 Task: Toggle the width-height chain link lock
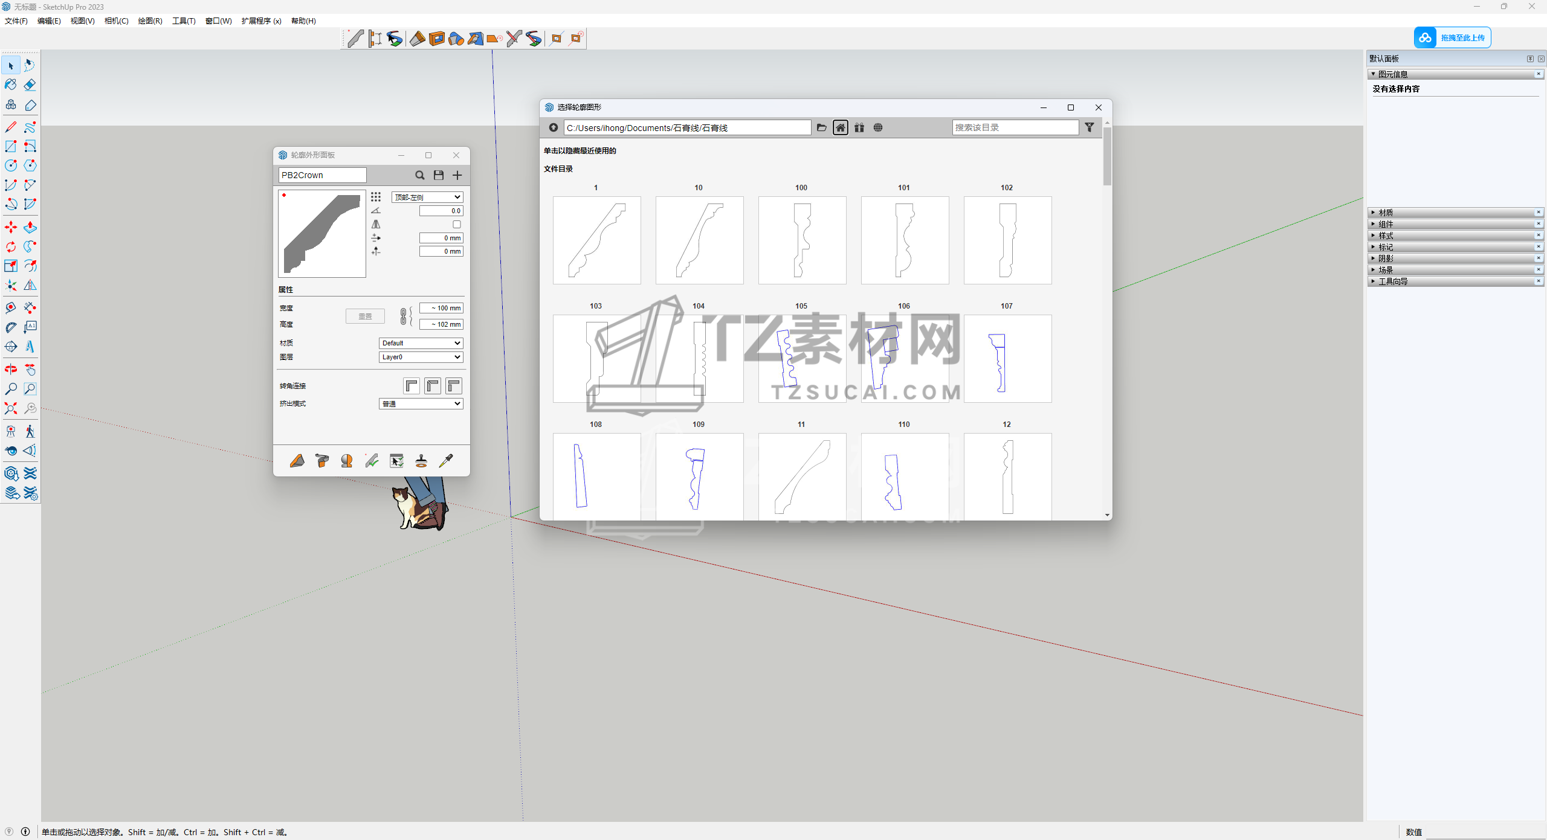pyautogui.click(x=404, y=316)
